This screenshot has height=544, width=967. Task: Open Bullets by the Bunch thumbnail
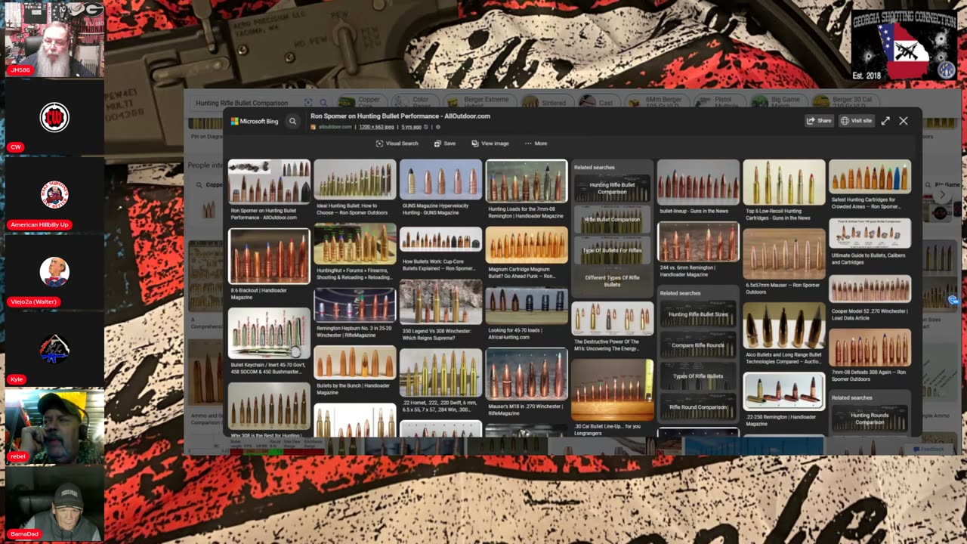pyautogui.click(x=355, y=363)
